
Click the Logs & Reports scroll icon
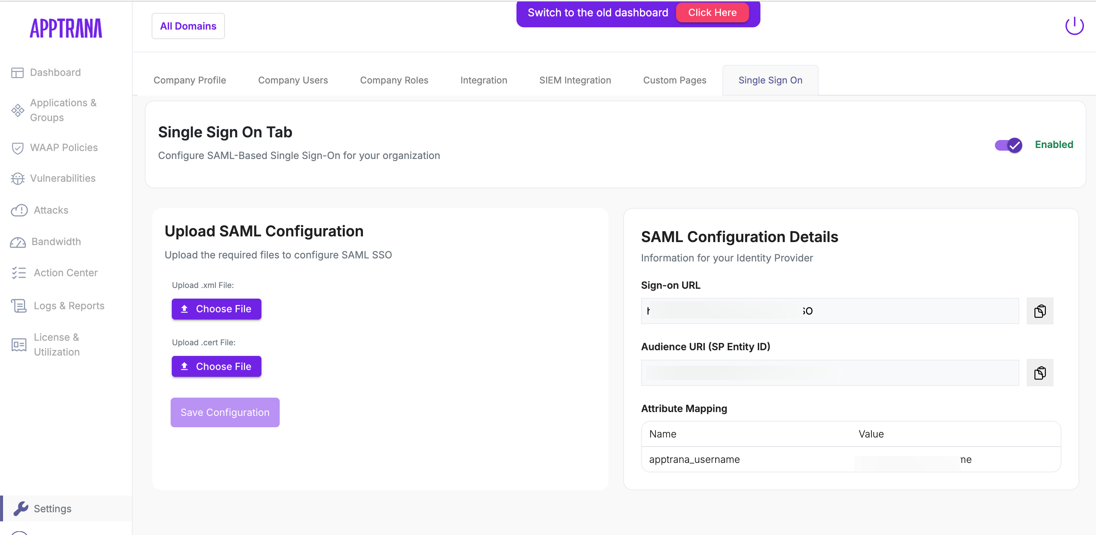[19, 305]
